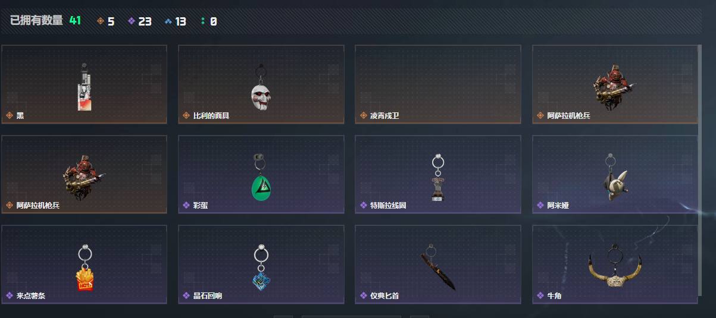
Task: Filter by orange rarity count 5
Action: [106, 21]
